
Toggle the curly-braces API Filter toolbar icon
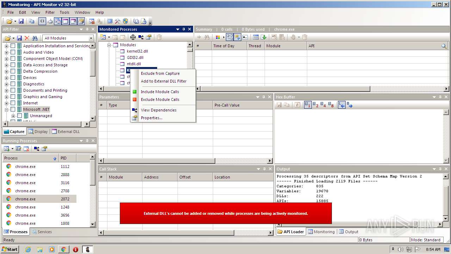(42, 22)
